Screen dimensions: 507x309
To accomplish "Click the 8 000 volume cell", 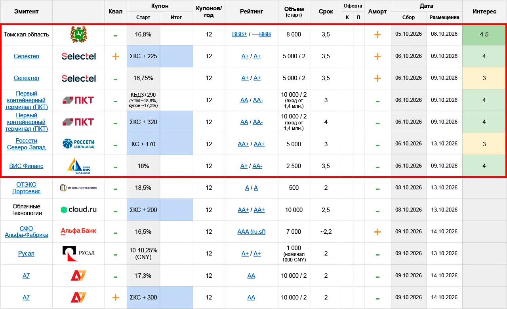I will (x=294, y=34).
